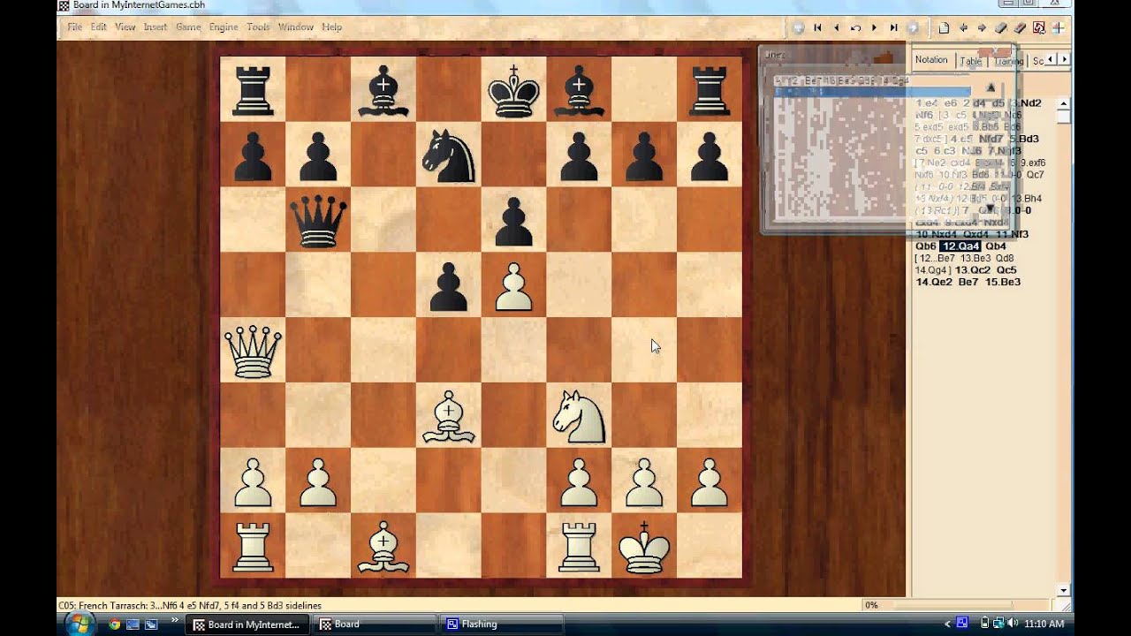Open the Game menu
This screenshot has width=1131, height=636.
[x=188, y=27]
